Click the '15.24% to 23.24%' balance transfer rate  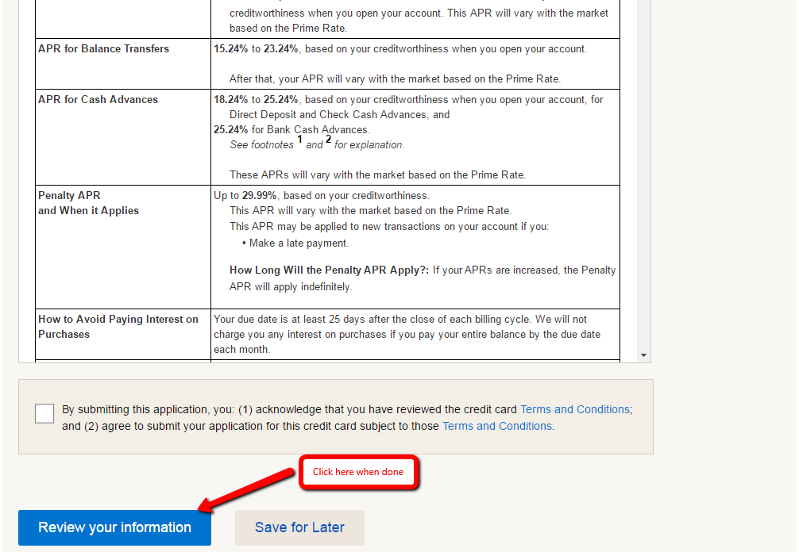256,49
